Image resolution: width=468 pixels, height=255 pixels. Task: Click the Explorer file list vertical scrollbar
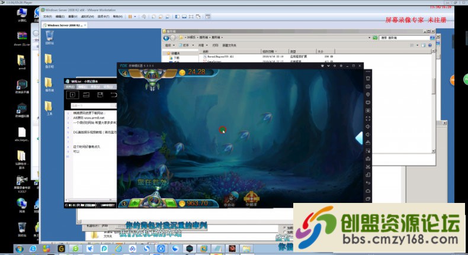pos(434,101)
